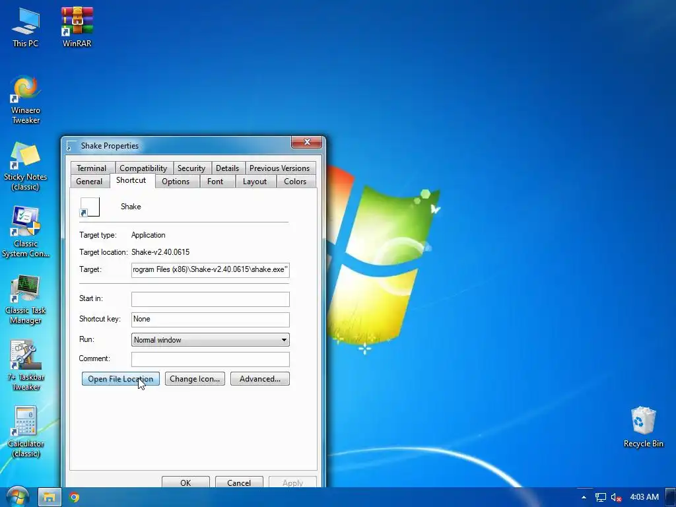Image resolution: width=676 pixels, height=507 pixels.
Task: Select the Recycle Bin icon
Action: point(643,427)
